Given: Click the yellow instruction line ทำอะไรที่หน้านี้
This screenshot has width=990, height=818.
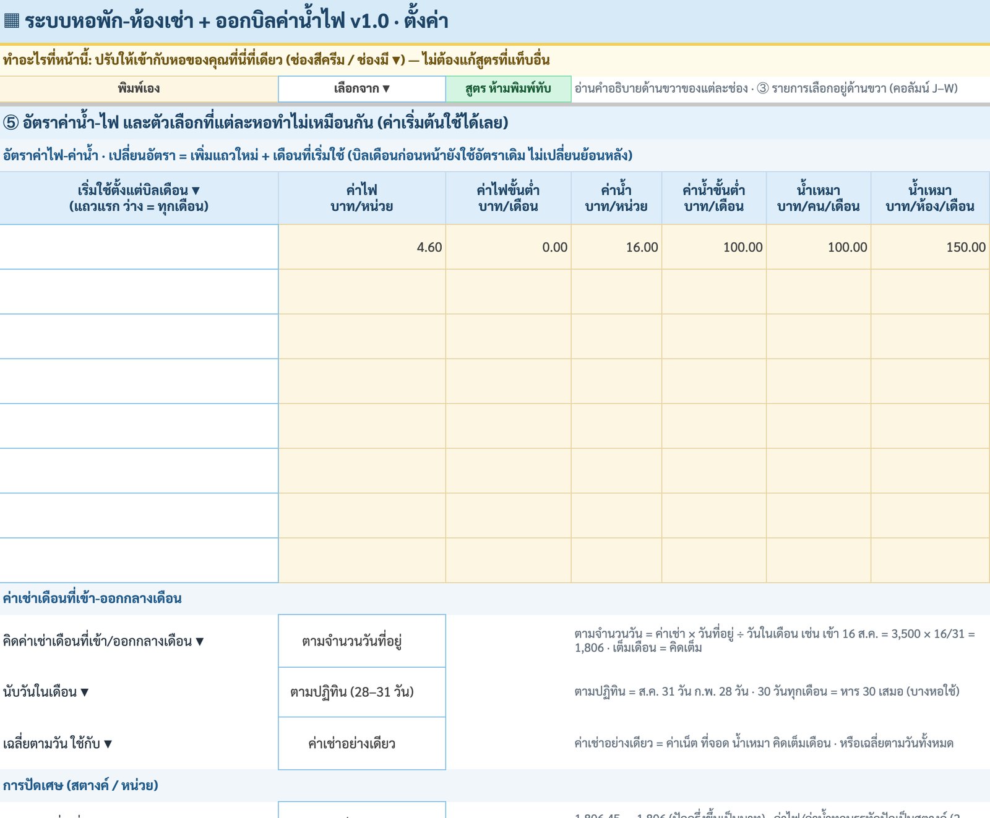Looking at the screenshot, I should (x=276, y=60).
